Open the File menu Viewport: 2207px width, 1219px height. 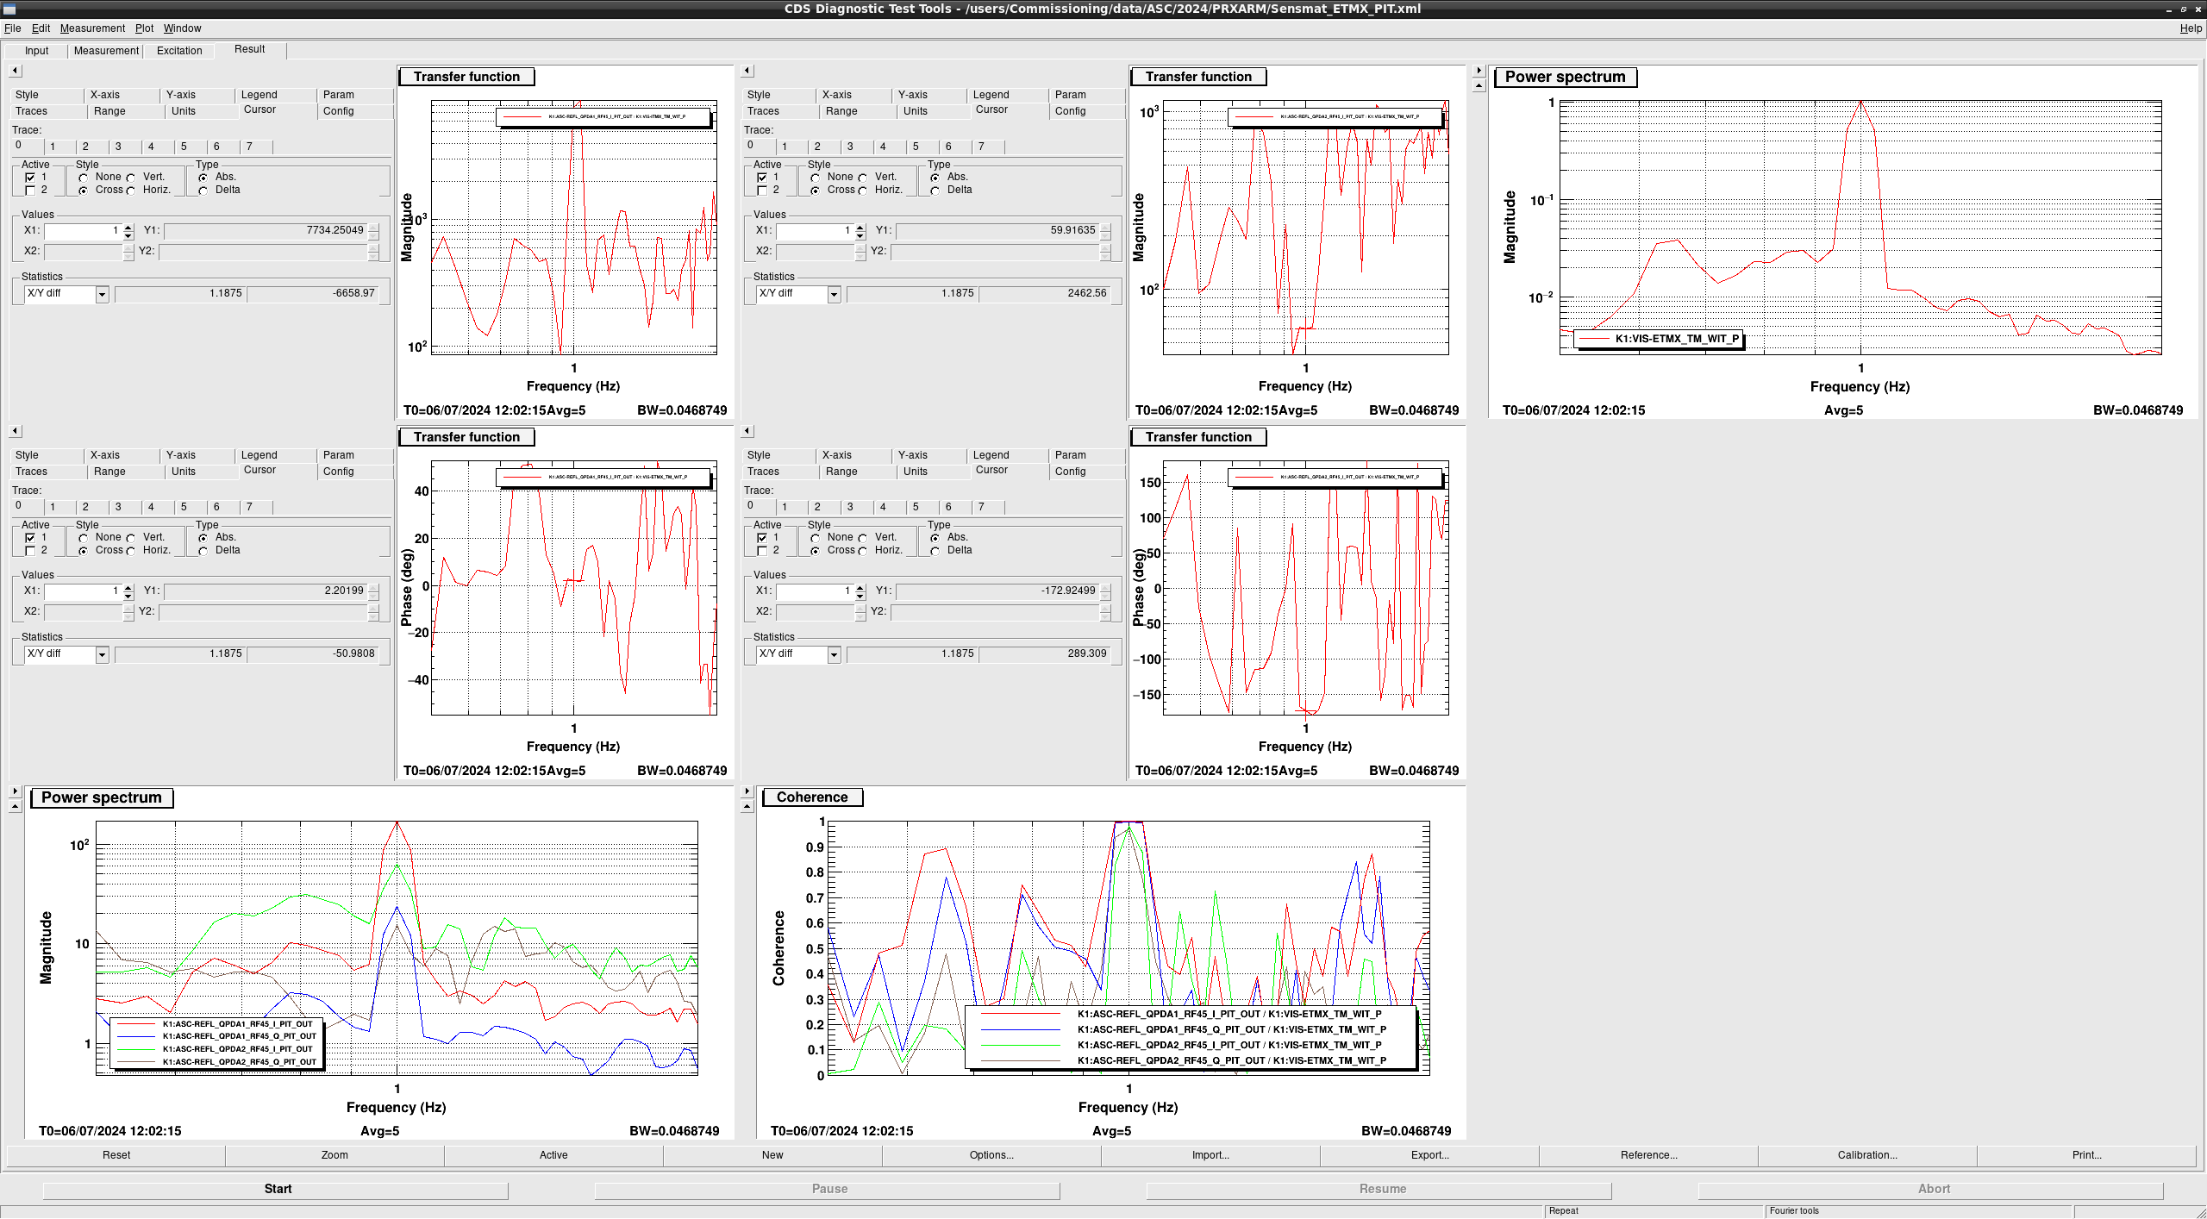12,28
